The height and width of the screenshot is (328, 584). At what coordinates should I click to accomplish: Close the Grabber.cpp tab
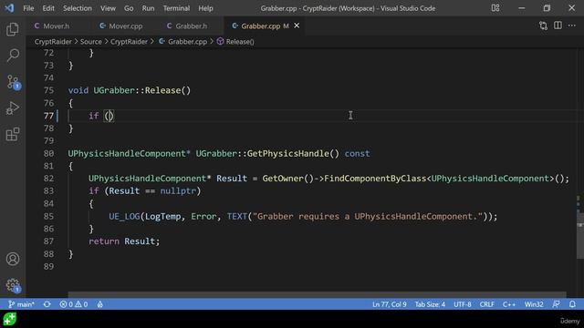pos(297,26)
